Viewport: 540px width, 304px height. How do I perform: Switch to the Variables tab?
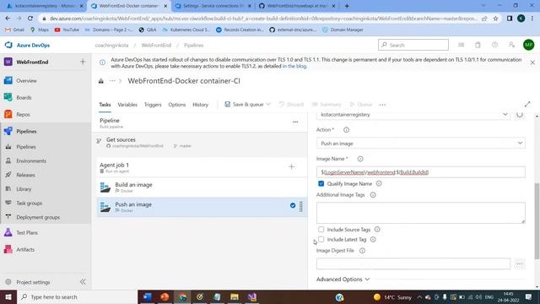[127, 105]
